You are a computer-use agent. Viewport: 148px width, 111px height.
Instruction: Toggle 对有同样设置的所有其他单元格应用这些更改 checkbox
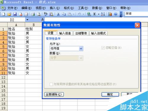point(51,84)
